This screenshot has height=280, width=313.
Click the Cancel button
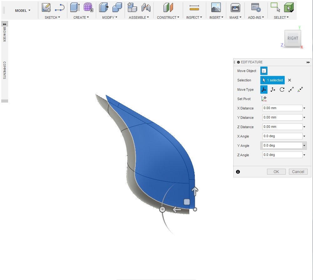pyautogui.click(x=298, y=171)
